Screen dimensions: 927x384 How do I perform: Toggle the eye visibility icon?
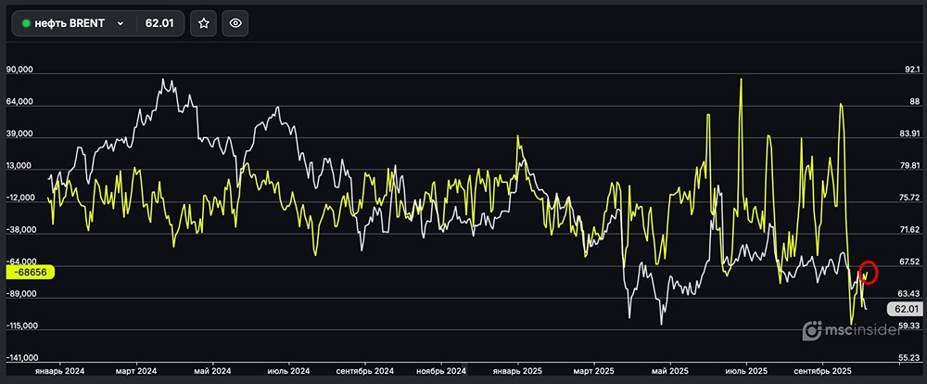tap(235, 24)
